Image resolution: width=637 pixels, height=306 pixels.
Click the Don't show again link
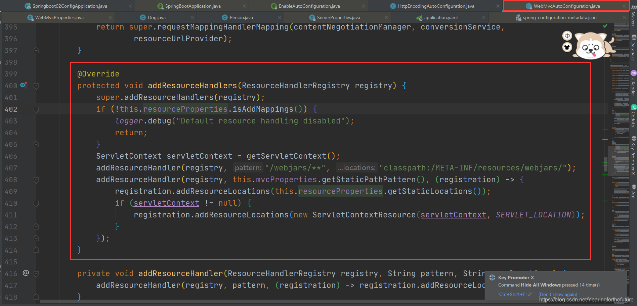click(558, 294)
